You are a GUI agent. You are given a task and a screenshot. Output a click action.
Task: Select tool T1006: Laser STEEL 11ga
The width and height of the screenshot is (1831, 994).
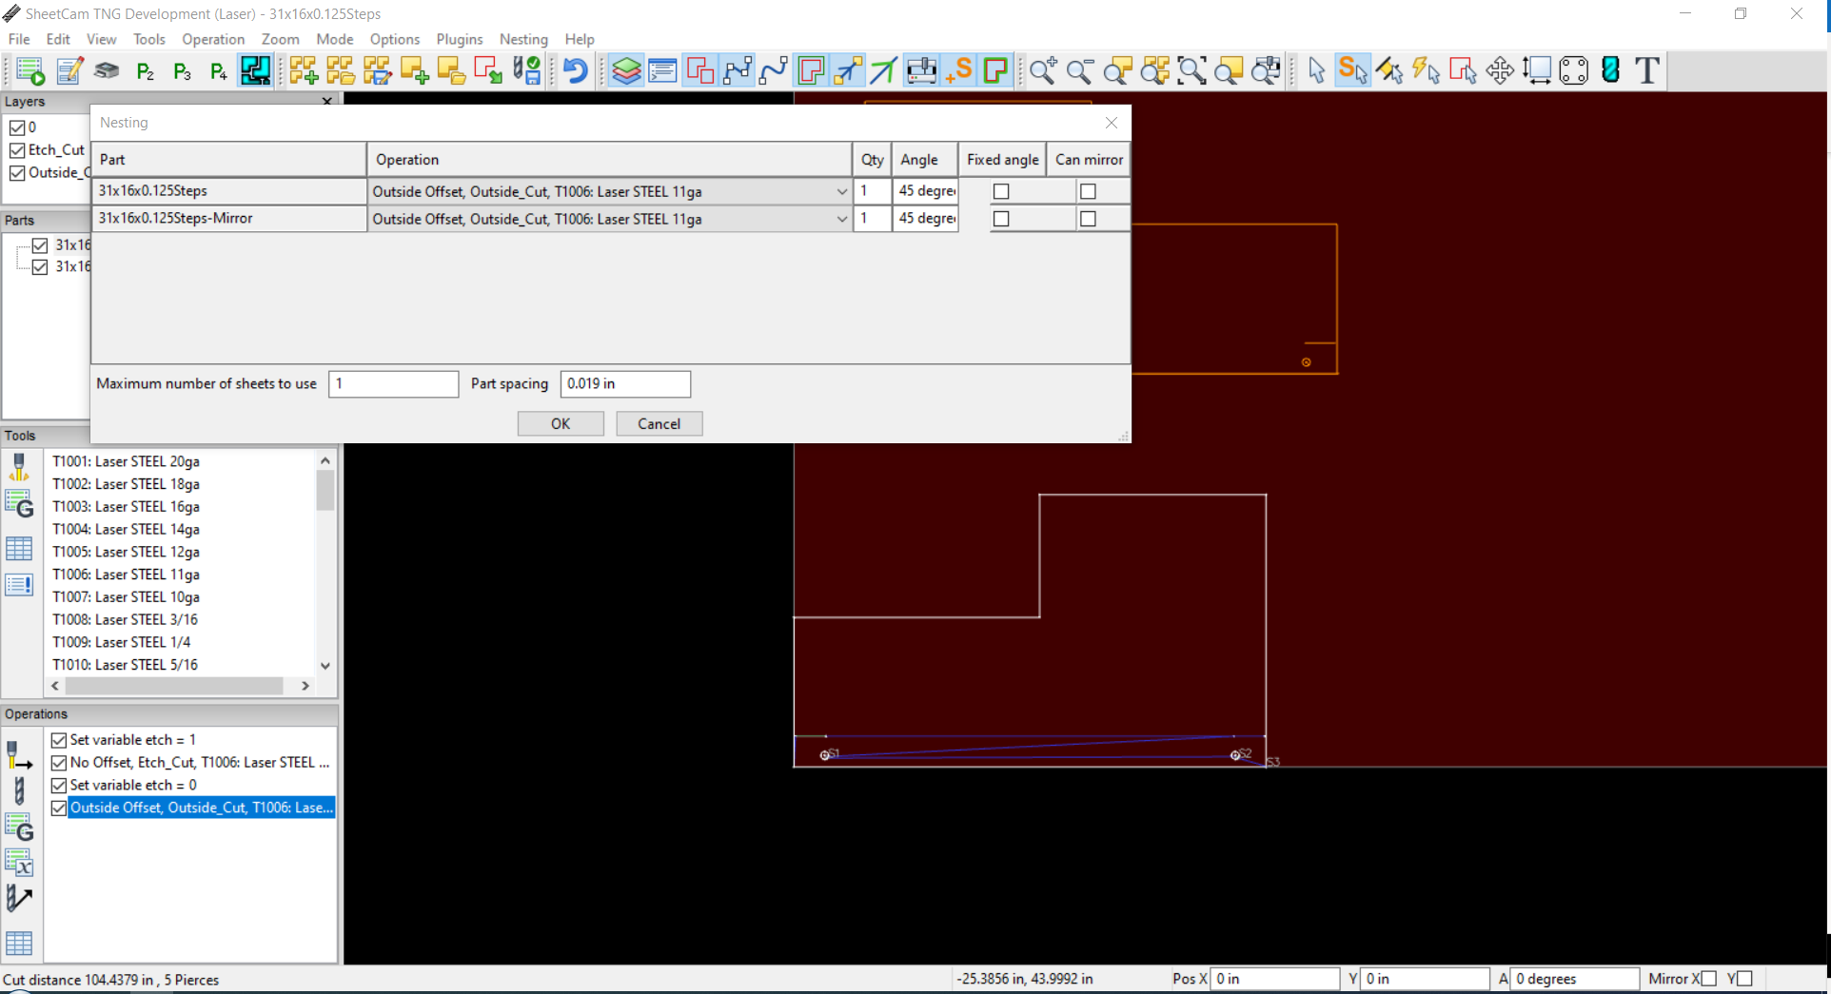tap(126, 575)
